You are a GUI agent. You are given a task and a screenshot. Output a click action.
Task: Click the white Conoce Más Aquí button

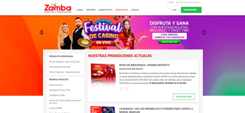184,97
